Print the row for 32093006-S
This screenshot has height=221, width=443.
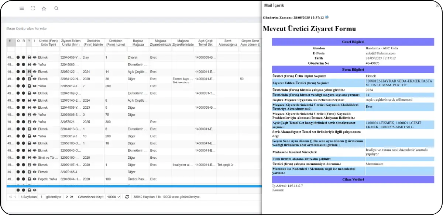(29, 115)
